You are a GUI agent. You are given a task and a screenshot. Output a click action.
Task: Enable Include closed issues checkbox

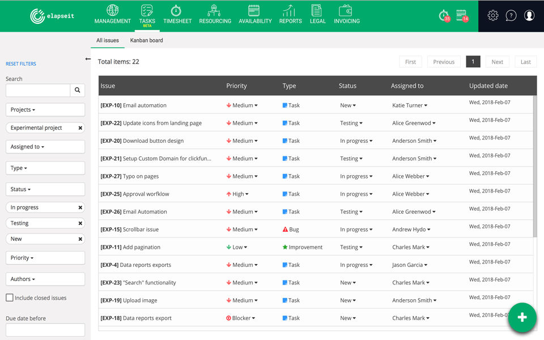tap(10, 297)
